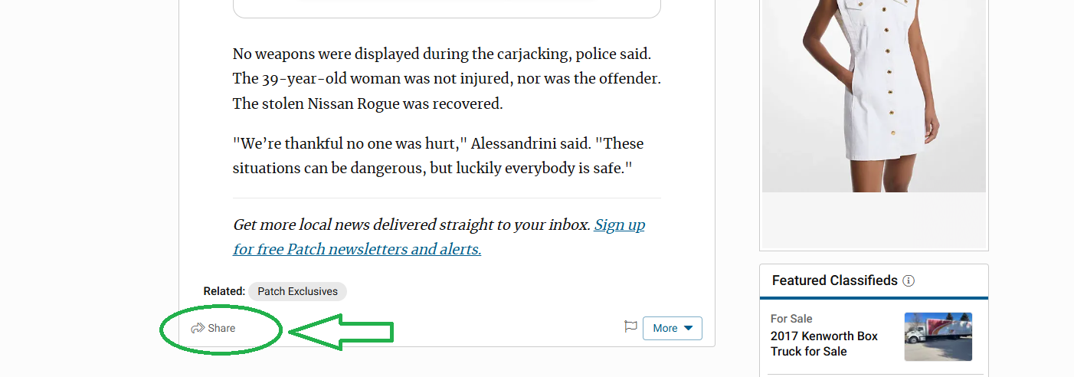The width and height of the screenshot is (1074, 377).
Task: Click the for free Patch newsletters and alerts text
Action: click(357, 249)
